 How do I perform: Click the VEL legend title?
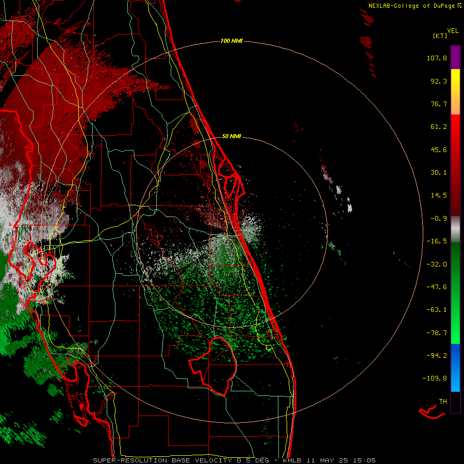[x=453, y=31]
